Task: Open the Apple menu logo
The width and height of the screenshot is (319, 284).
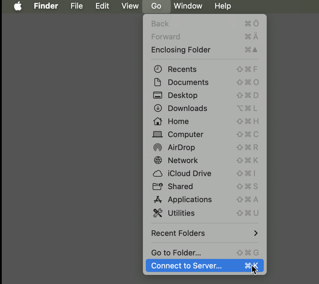Action: (18, 6)
